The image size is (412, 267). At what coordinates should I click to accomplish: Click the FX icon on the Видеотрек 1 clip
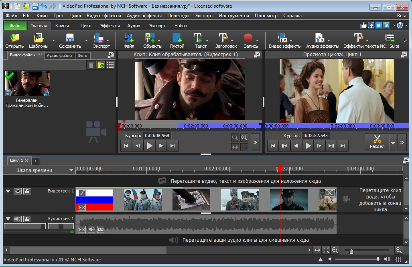pos(82,207)
